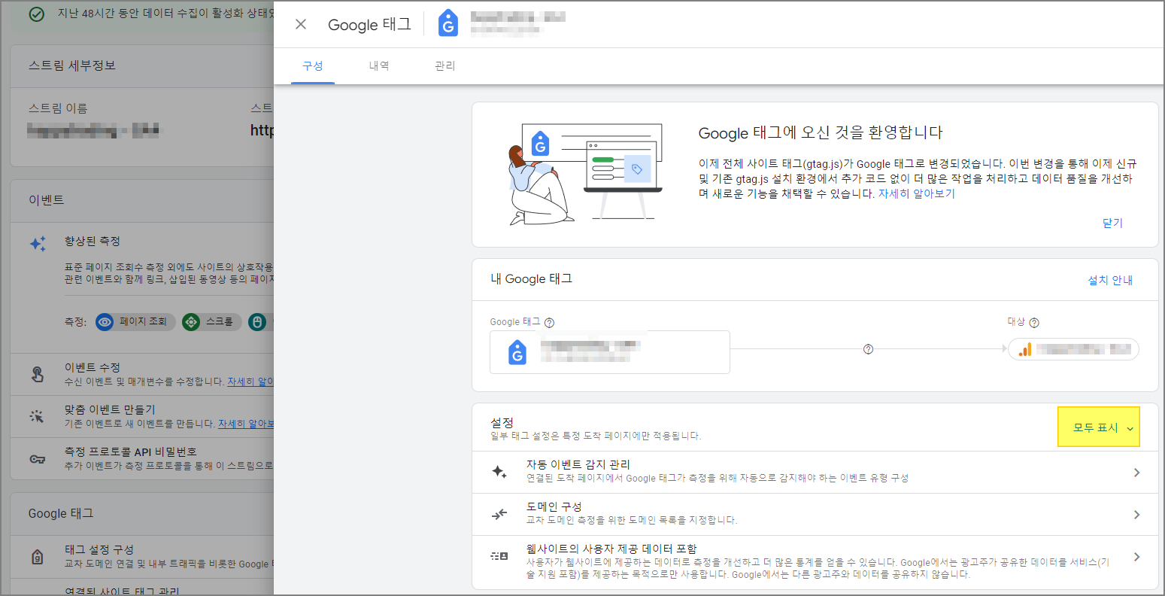The image size is (1165, 596).
Task: Click cursor-click icon beside 맞춤 이벤트 만들기
Action: 37,416
